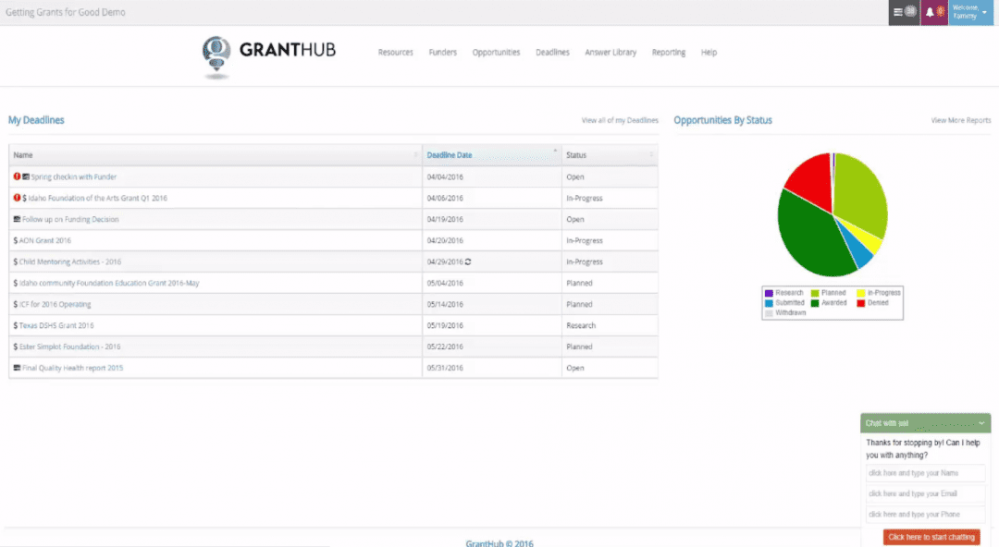The width and height of the screenshot is (999, 547).
Task: Click the alert icon on Spring checkin row
Action: 16,176
